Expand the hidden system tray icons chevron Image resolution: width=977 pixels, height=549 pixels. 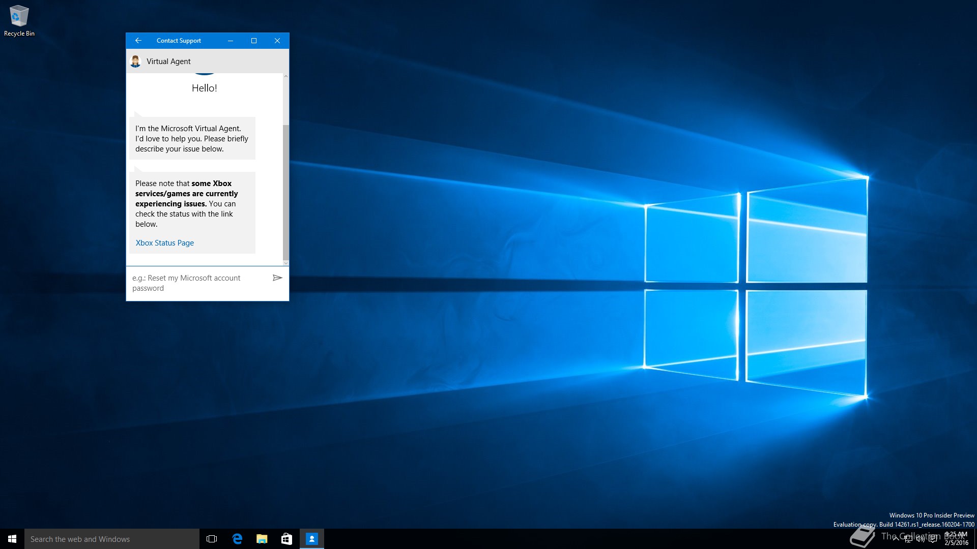tap(896, 539)
